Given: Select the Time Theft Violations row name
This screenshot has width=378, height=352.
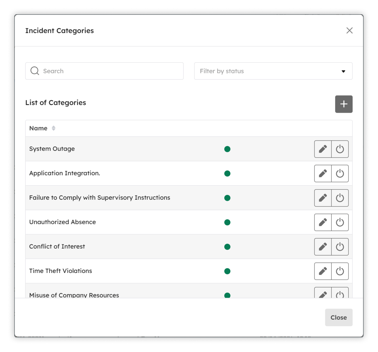Looking at the screenshot, I should pos(60,271).
